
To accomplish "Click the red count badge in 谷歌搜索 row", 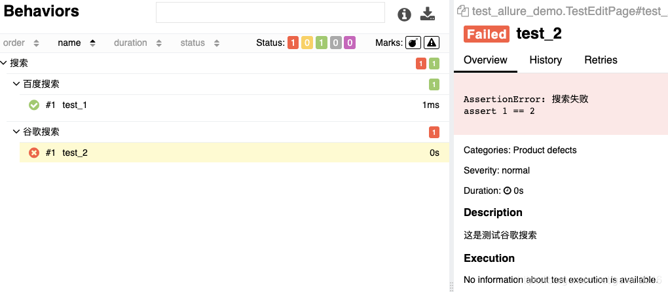I will coord(434,132).
